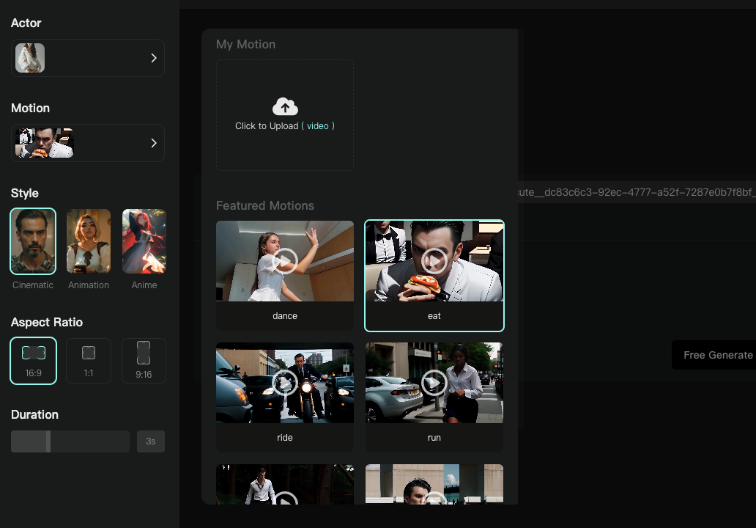Screen dimensions: 756x528
Task: Click the Animation label text
Action: tap(89, 285)
